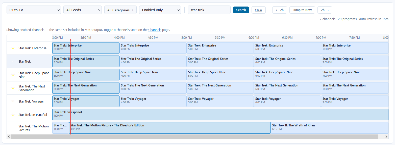Viewport: 395px width, 145px height.
Task: Click the 4:00 PM Star Trek: Voyager program
Action: (x=153, y=101)
